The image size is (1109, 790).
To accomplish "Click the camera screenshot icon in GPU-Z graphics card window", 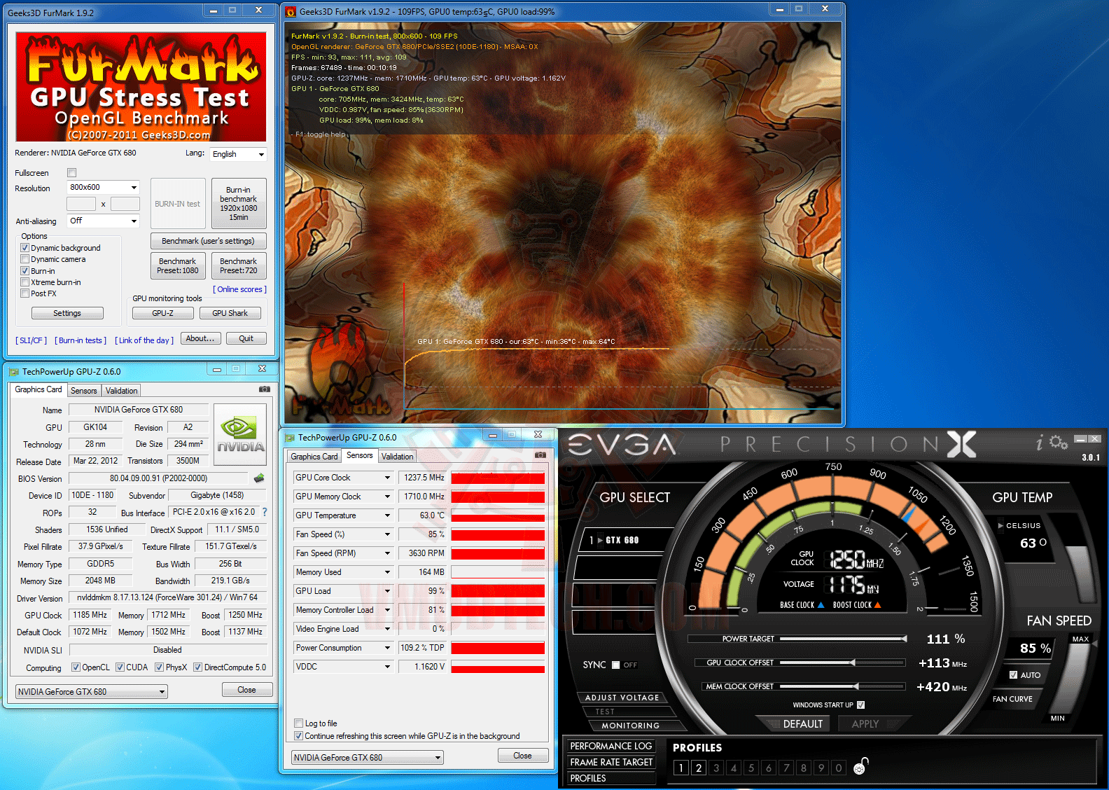I will click(x=265, y=389).
